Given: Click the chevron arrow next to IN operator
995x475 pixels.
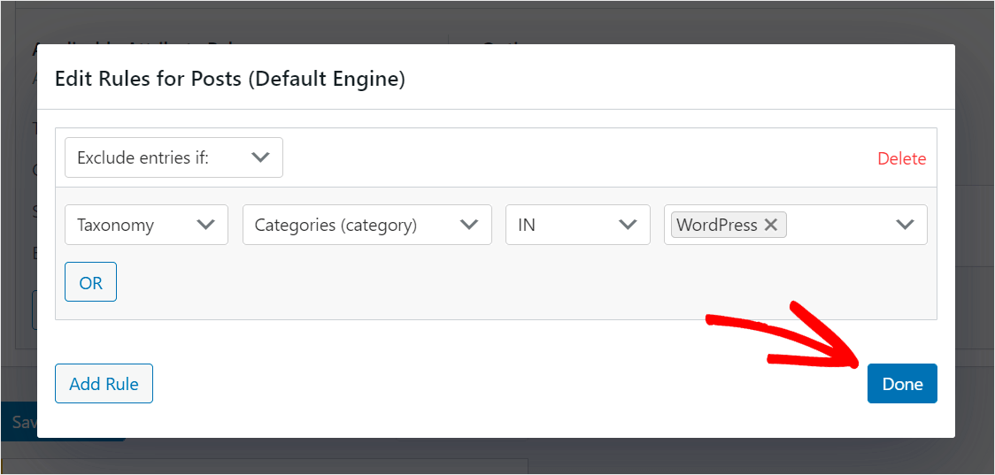Looking at the screenshot, I should pyautogui.click(x=628, y=225).
